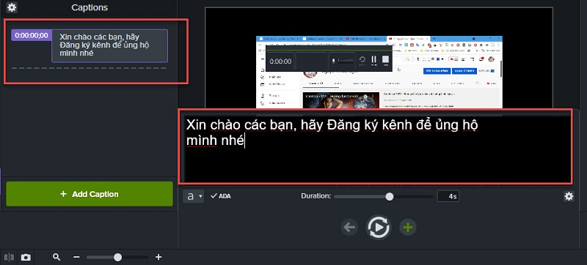The width and height of the screenshot is (587, 265).
Task: Adjust the timeline zoom slider handle
Action: click(117, 257)
